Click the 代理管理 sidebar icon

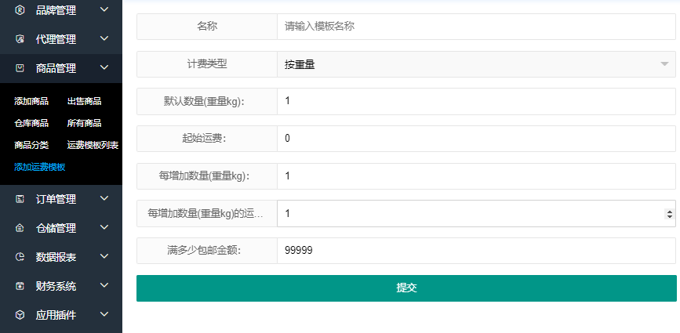(20, 38)
